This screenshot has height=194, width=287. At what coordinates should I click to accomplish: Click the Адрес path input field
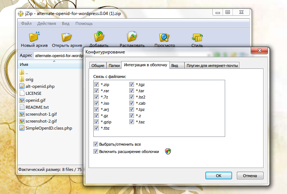point(59,56)
